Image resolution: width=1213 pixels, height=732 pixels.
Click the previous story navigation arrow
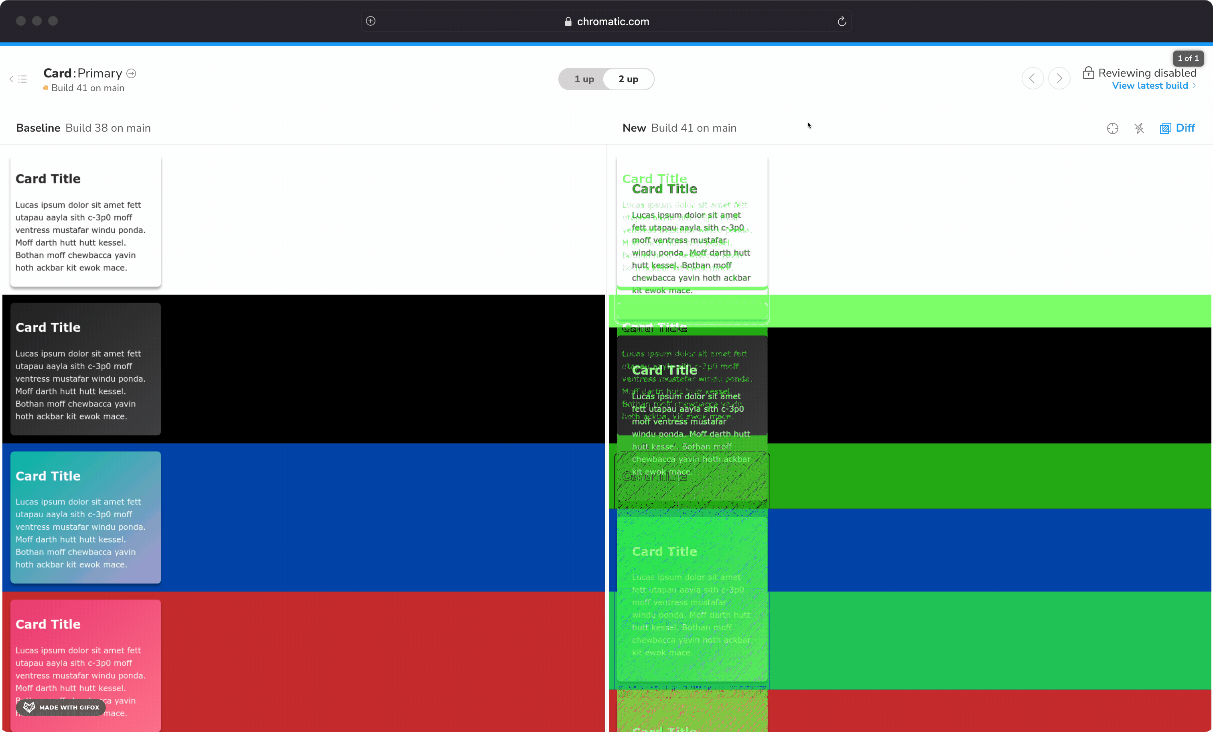[x=1032, y=78]
